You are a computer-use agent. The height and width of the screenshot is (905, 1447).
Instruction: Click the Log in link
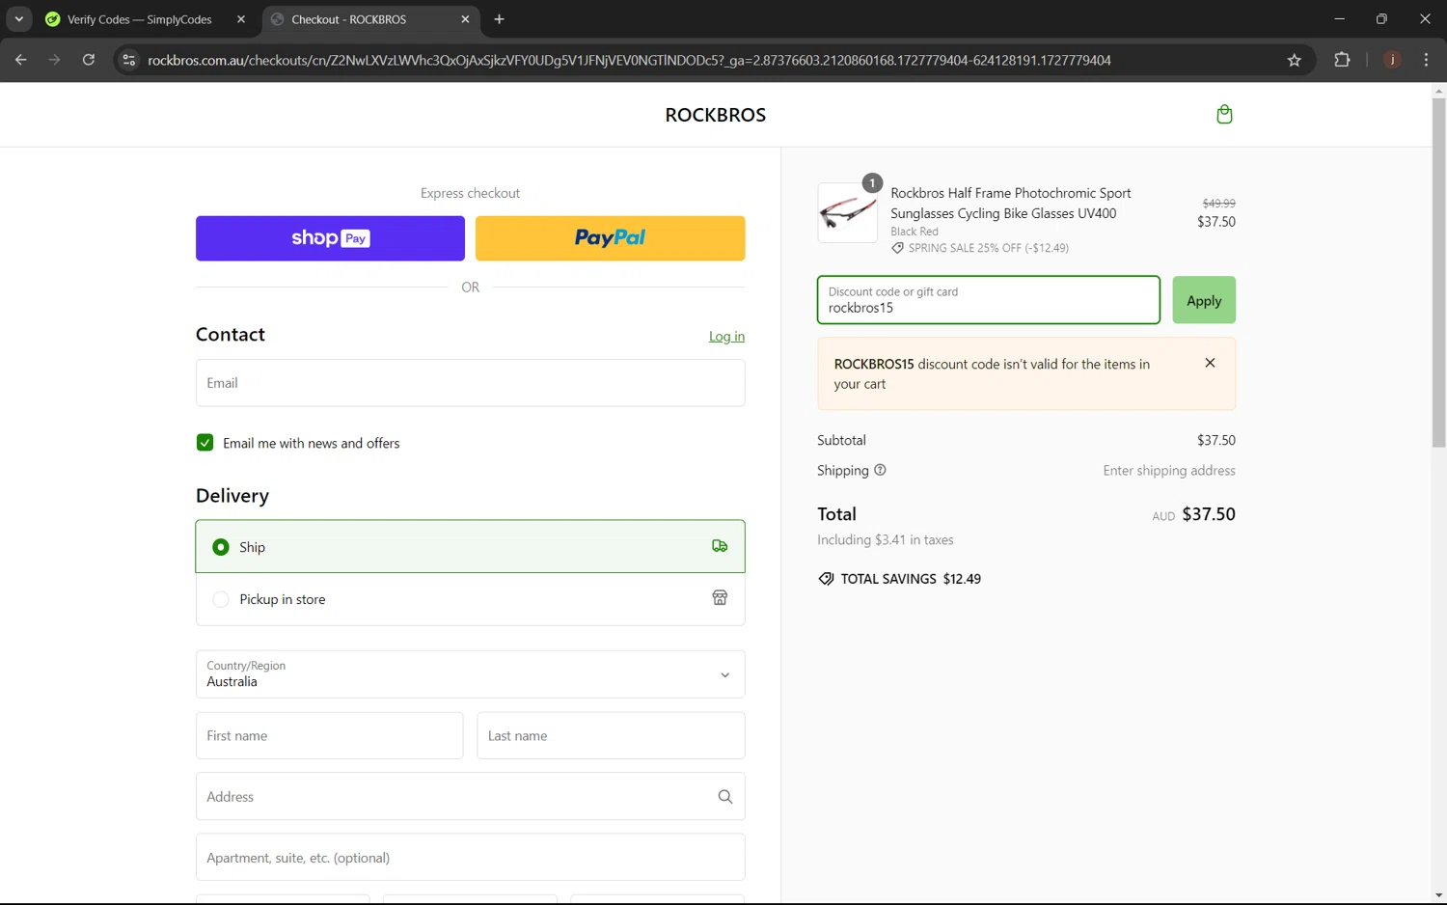point(726,337)
